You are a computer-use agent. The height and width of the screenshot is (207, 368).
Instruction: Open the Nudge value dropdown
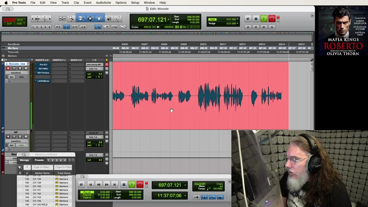click(x=237, y=24)
